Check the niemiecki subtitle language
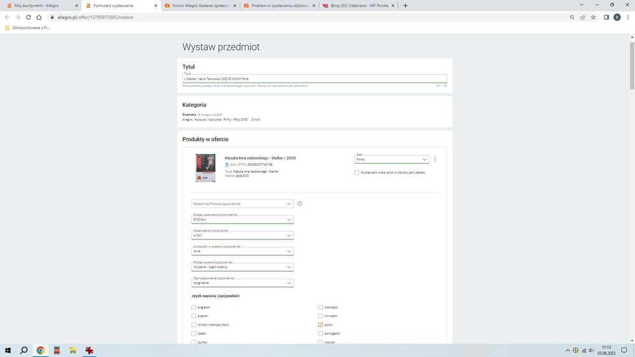 click(320, 307)
